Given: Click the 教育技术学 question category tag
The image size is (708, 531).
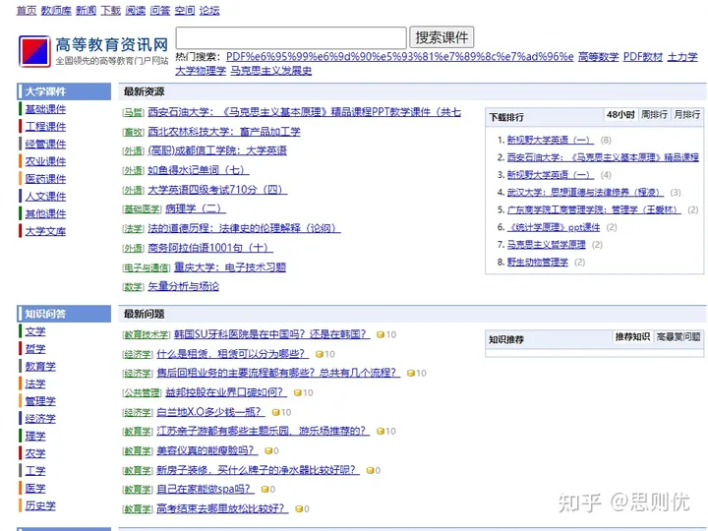Looking at the screenshot, I should 147,335.
